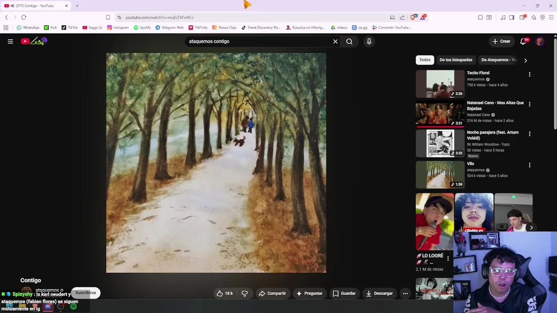Run the search with the magnifier button
This screenshot has width=557, height=313.
(349, 41)
